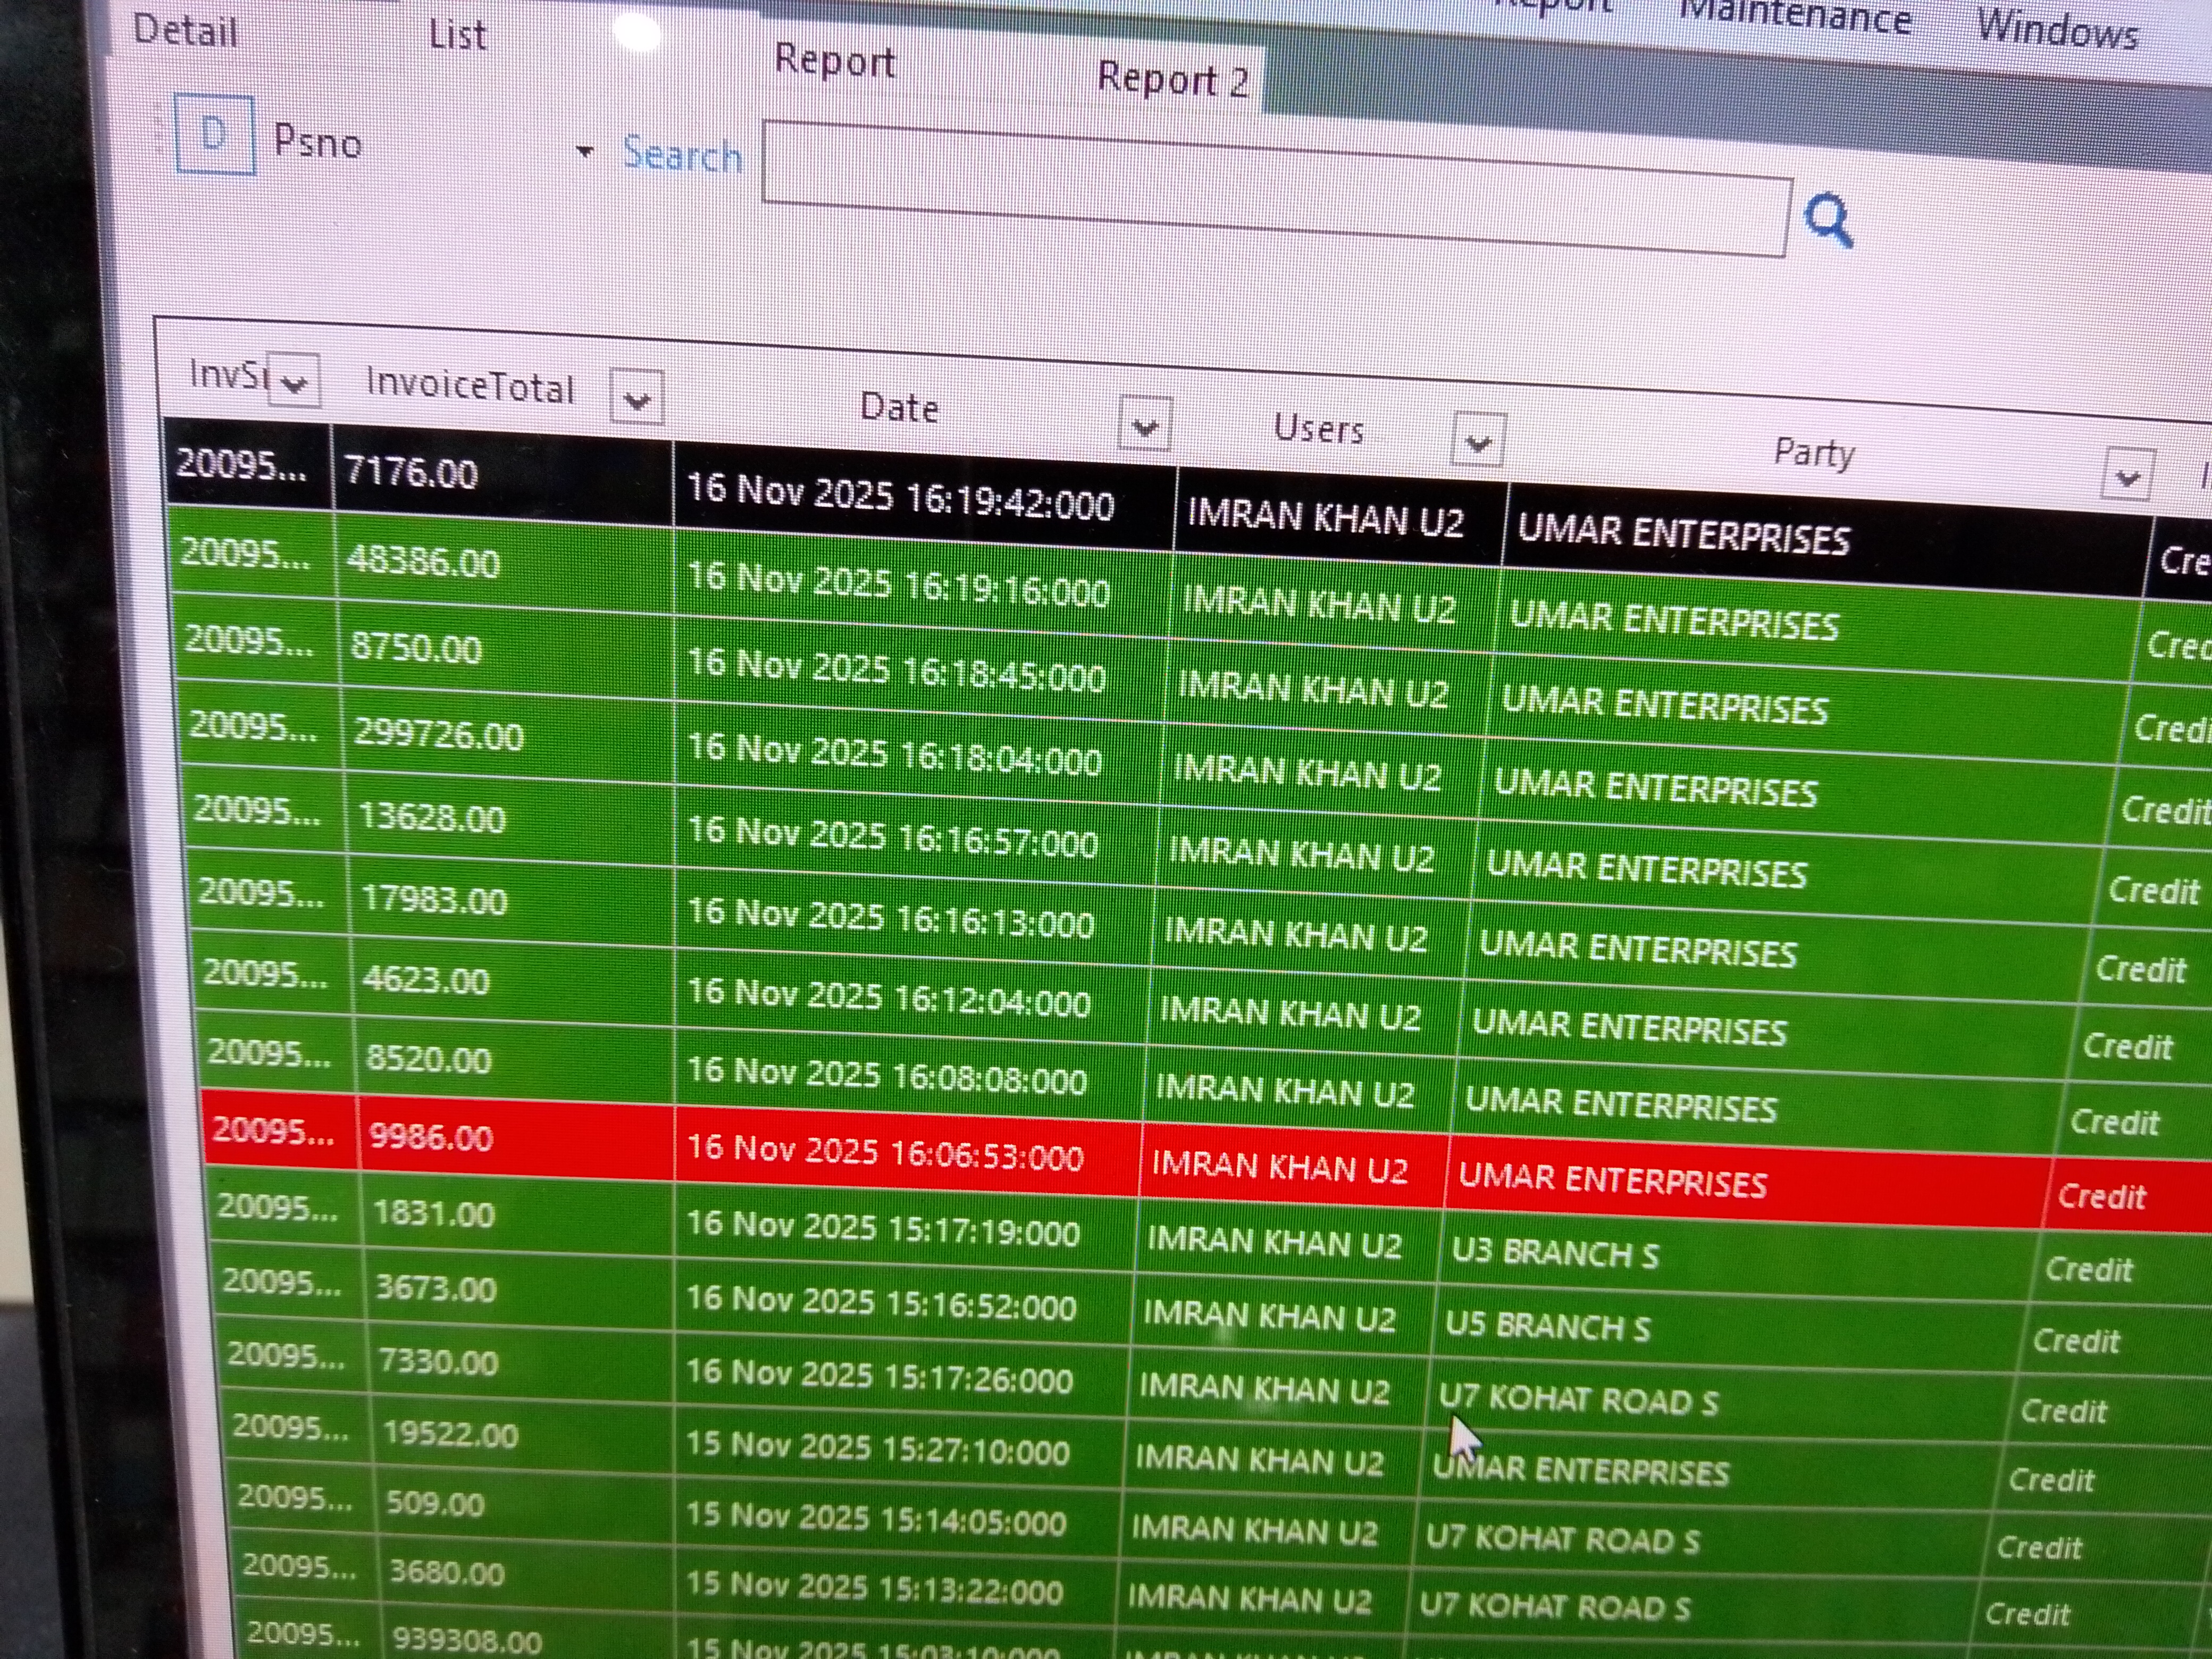This screenshot has width=2212, height=1659.
Task: Open the Psno field dropdown arrow
Action: coord(584,152)
